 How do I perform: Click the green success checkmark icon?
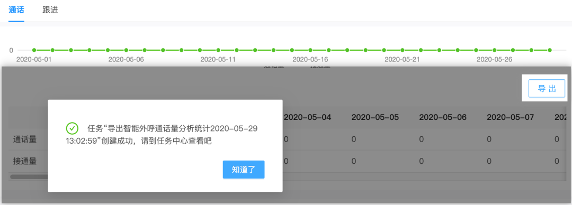tap(72, 128)
